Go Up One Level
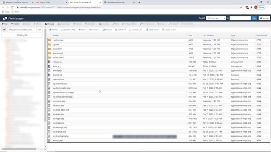This screenshot has height=152, width=271. (68, 30)
